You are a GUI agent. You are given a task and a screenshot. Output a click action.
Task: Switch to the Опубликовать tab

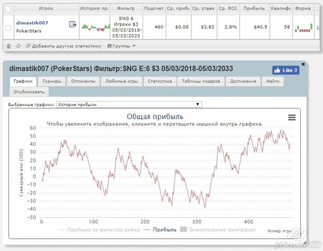pyautogui.click(x=29, y=92)
